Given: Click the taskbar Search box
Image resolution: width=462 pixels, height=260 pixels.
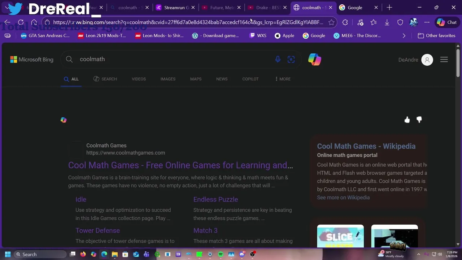Looking at the screenshot, I should point(40,254).
